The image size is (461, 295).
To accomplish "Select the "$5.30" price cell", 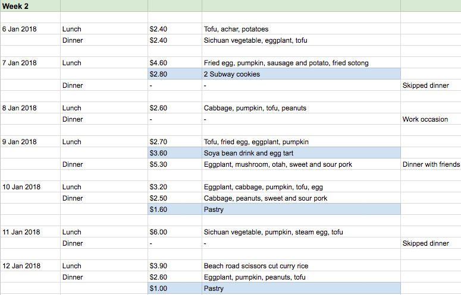I will tap(174, 164).
